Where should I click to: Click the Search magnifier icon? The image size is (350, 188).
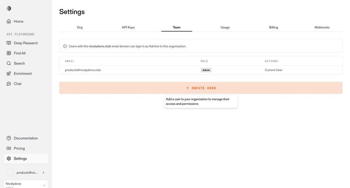tap(9, 63)
